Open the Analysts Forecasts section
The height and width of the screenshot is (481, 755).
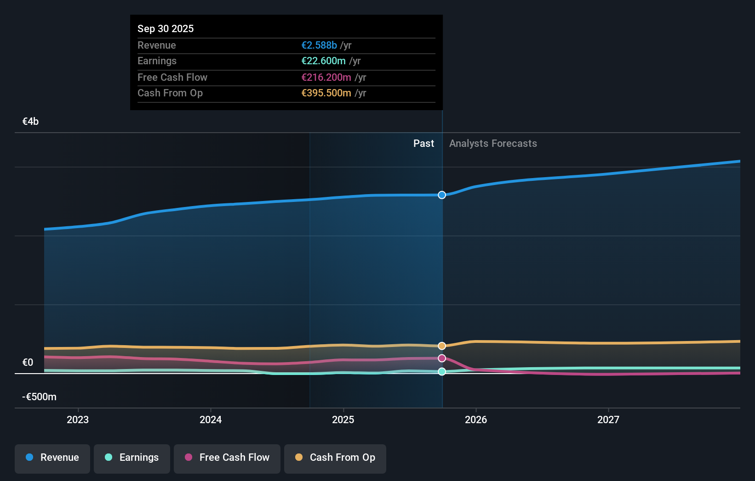[x=493, y=144]
